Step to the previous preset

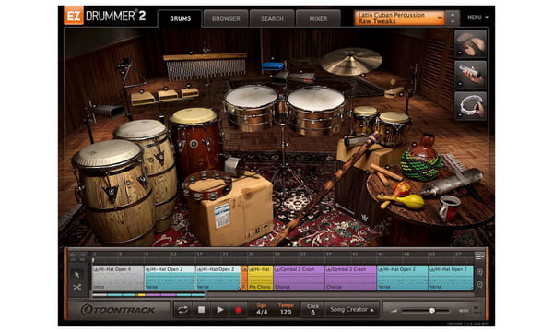pos(453,14)
